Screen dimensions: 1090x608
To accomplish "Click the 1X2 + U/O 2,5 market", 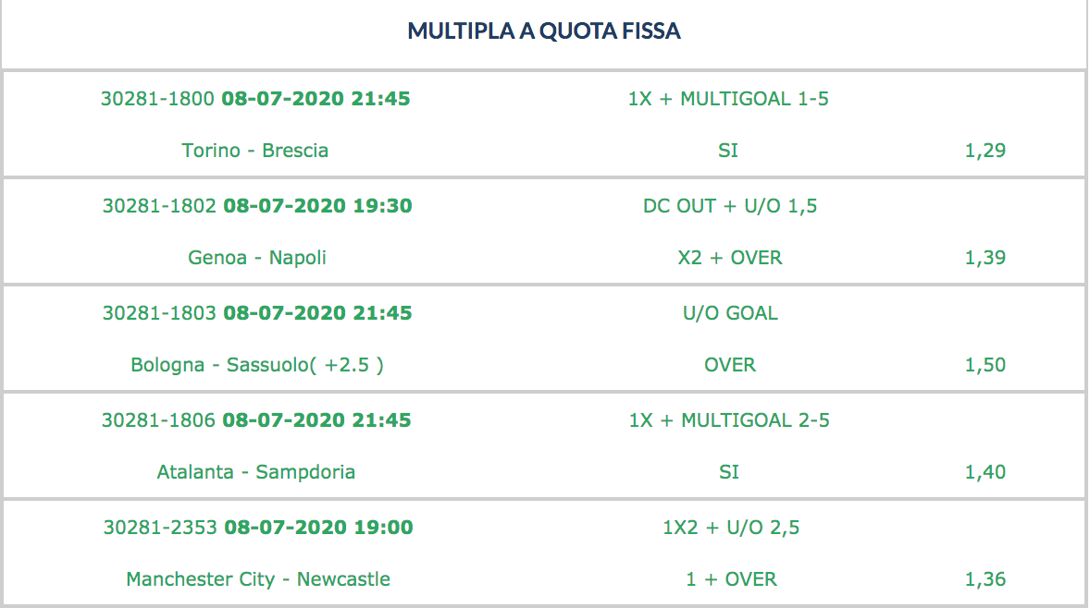I will 731,528.
